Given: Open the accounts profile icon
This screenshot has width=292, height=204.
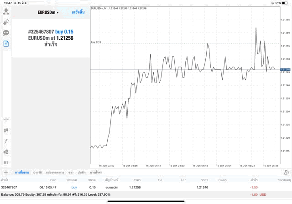Looking at the screenshot, I should [6, 11].
